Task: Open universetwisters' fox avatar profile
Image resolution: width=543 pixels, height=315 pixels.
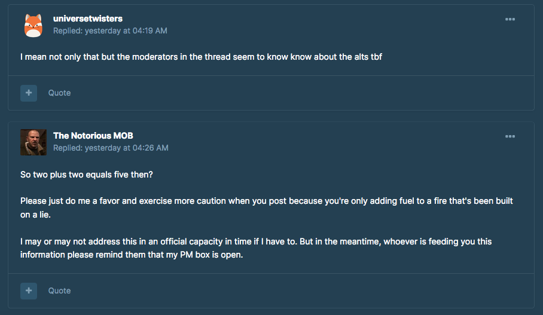Action: [x=33, y=25]
